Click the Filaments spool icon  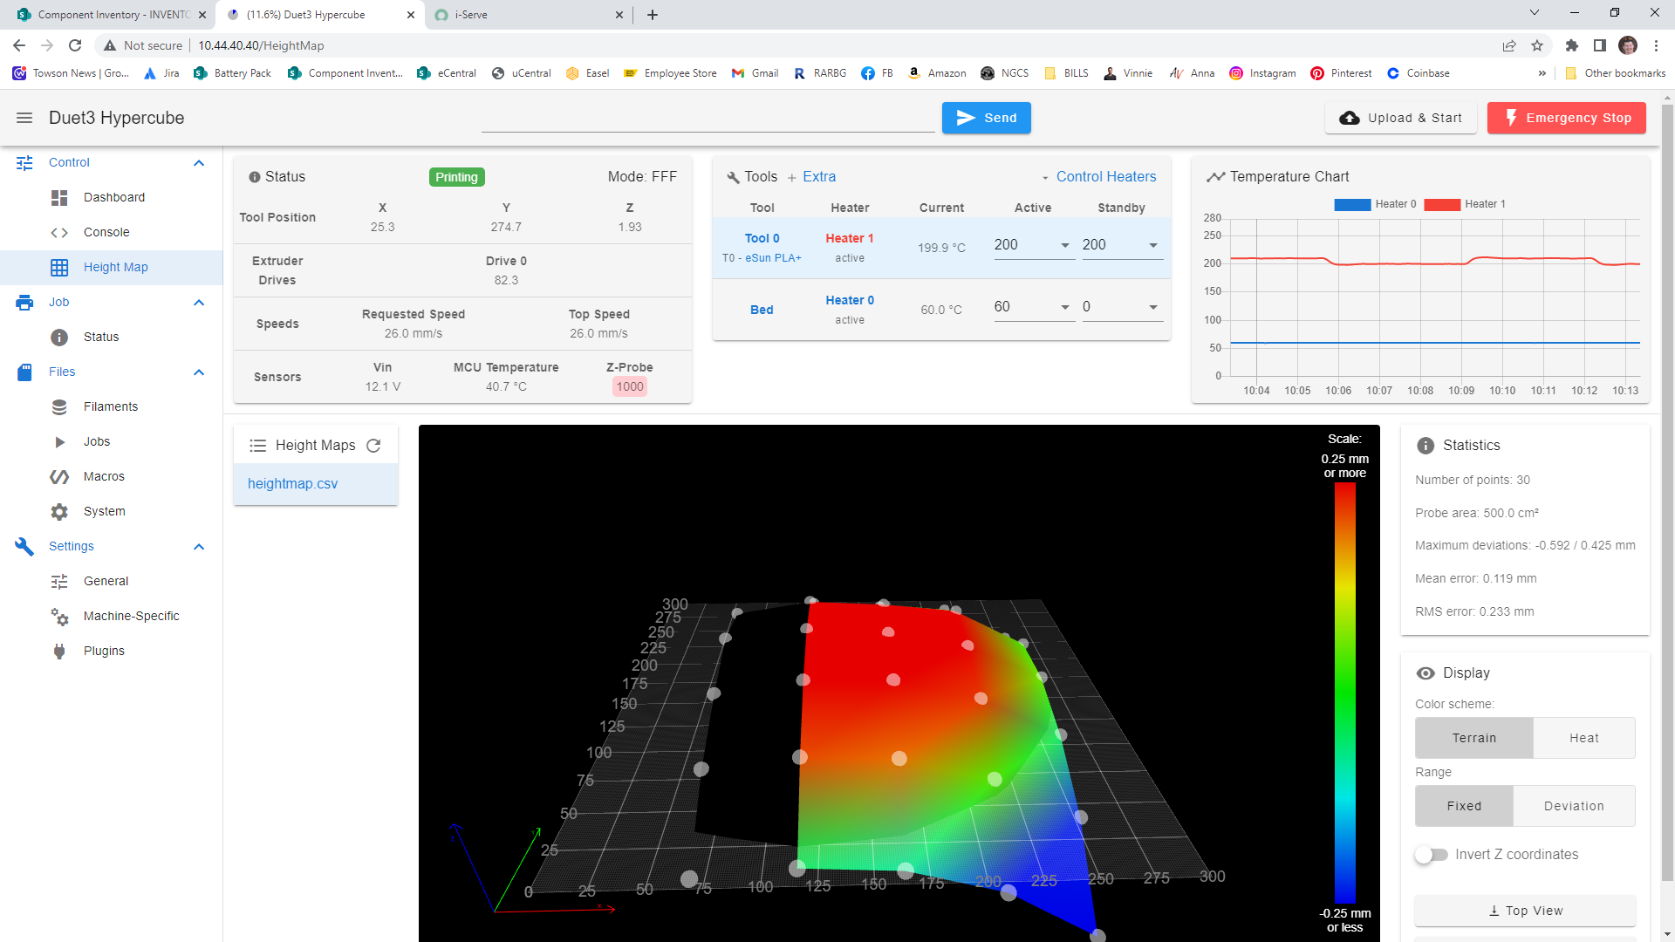click(59, 407)
